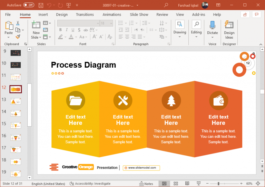
Task: Open Customize Quick Access Toolbar dropdown
Action: 77,5
